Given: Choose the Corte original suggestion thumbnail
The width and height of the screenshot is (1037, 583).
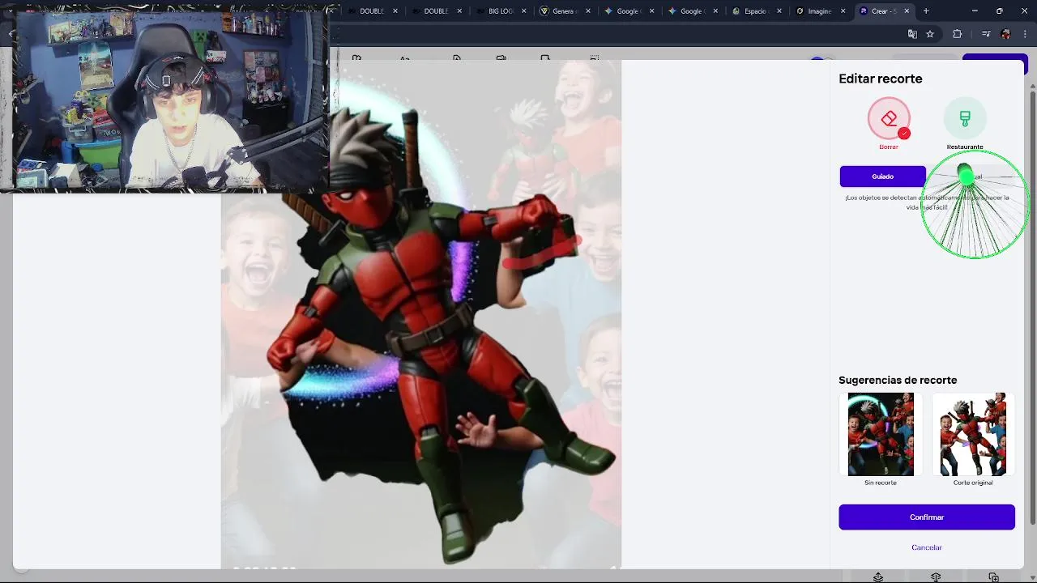Looking at the screenshot, I should 973,435.
